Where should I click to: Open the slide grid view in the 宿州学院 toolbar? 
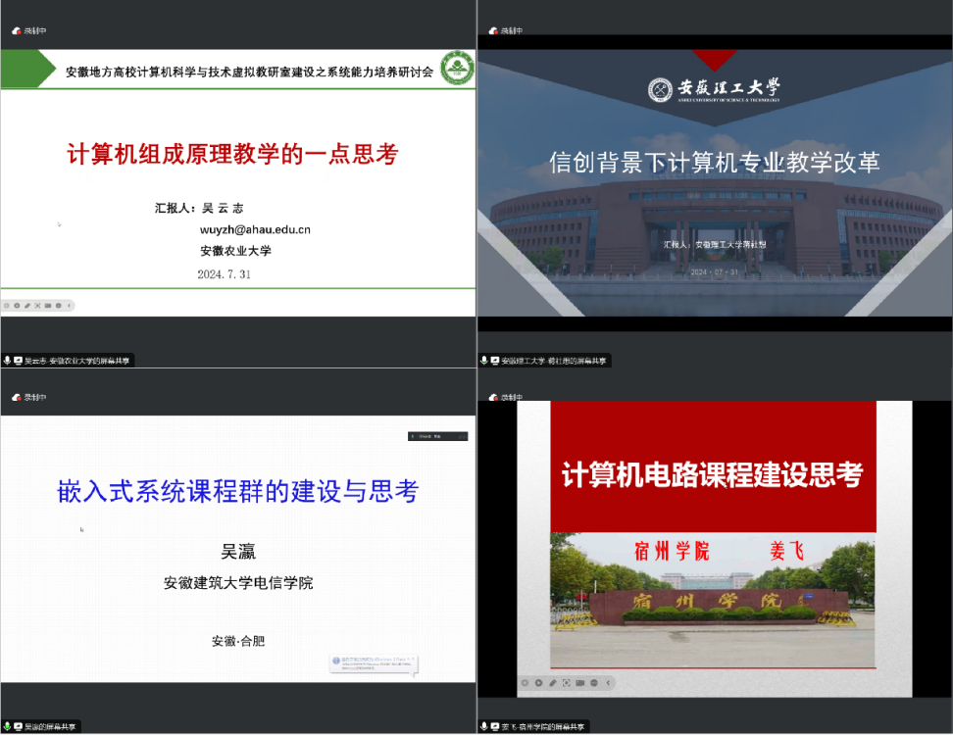[566, 682]
